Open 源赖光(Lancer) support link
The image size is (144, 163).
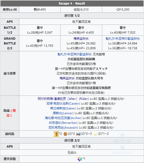tap(63, 113)
